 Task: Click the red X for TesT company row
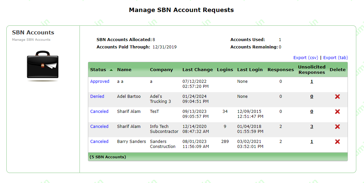pos(337,112)
